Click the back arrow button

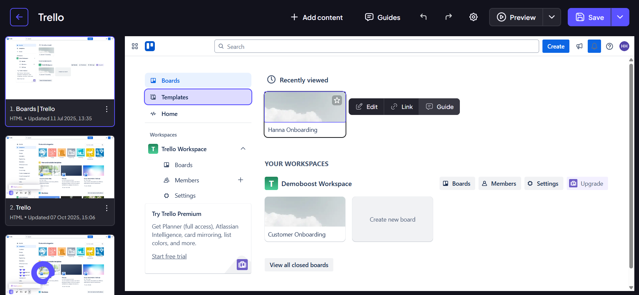(19, 17)
